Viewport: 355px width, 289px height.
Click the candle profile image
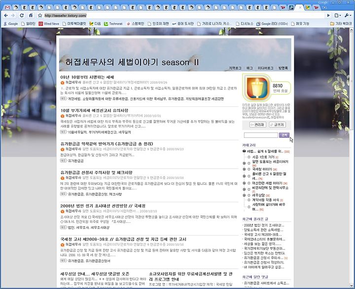point(257,87)
